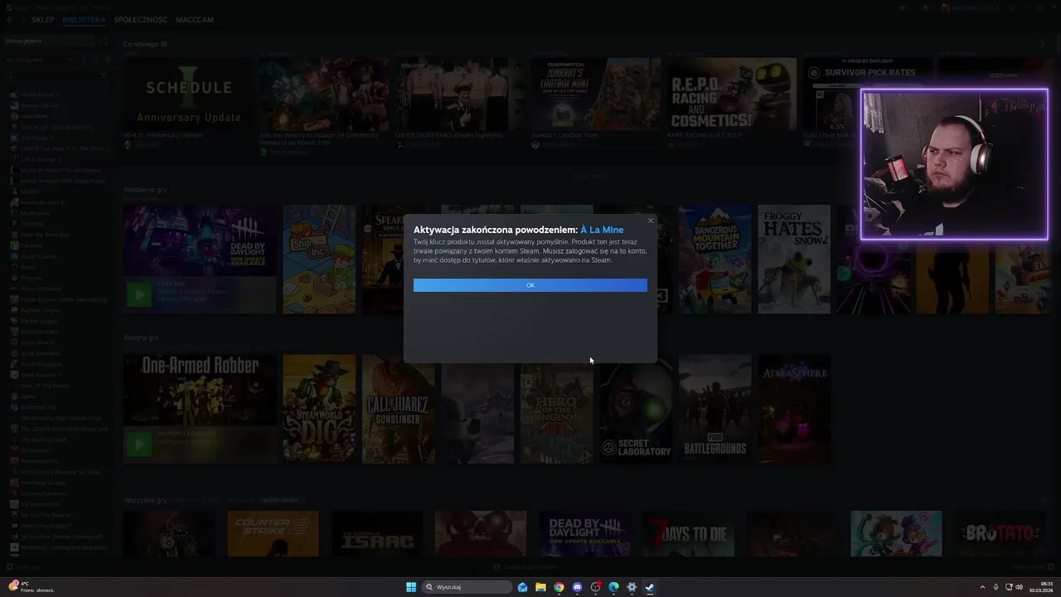
Task: Play Dead by Daylight with green button
Action: [x=139, y=294]
